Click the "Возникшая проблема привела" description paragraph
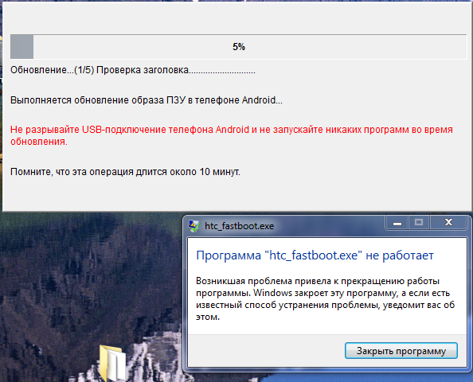The image size is (473, 382). click(x=325, y=298)
